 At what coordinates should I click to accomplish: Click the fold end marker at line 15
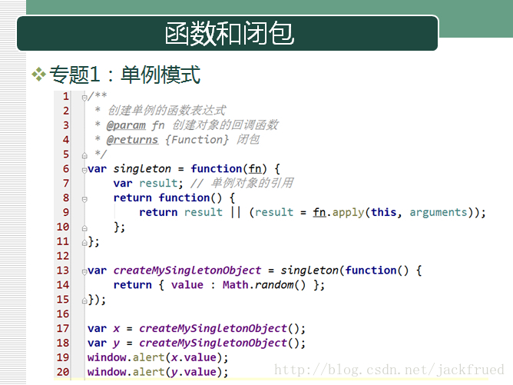coord(84,300)
